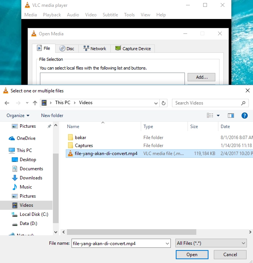Create a New folder
Viewport: 253px width, 263px height.
point(52,116)
